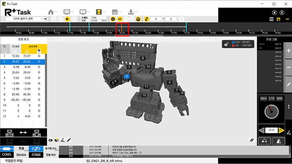Click the joint angle value field 26.02

[x=272, y=130]
